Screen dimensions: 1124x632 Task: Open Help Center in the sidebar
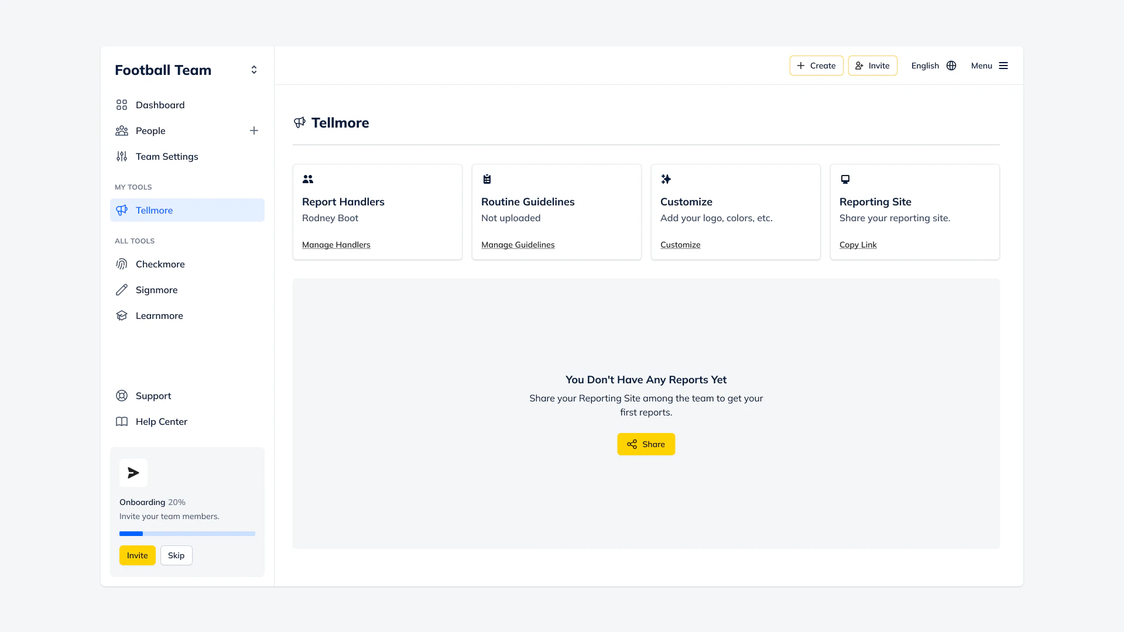(187, 421)
